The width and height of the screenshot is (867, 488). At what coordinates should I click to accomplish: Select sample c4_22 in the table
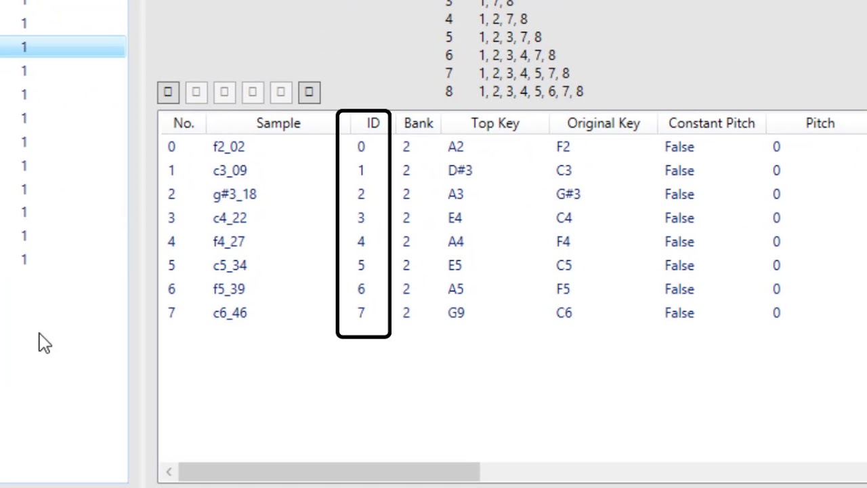230,218
